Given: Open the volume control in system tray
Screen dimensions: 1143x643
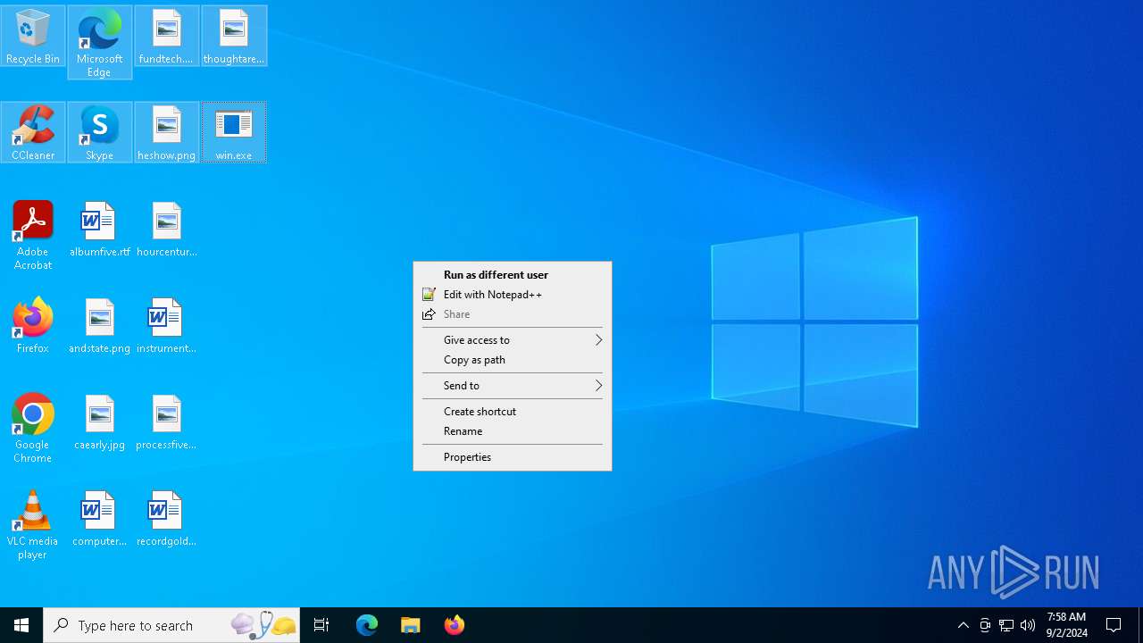Looking at the screenshot, I should (x=1028, y=625).
